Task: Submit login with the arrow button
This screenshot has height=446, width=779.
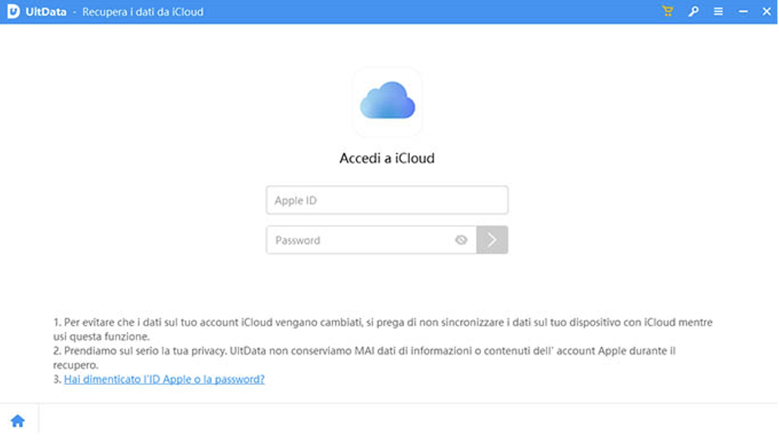Action: pyautogui.click(x=492, y=240)
